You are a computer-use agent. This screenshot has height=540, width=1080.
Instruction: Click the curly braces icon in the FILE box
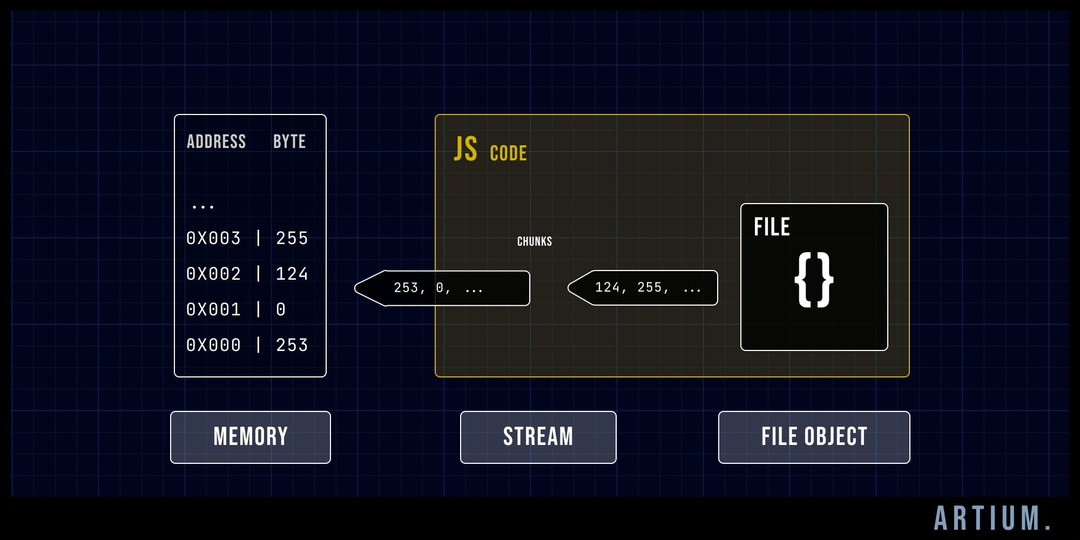(x=814, y=280)
